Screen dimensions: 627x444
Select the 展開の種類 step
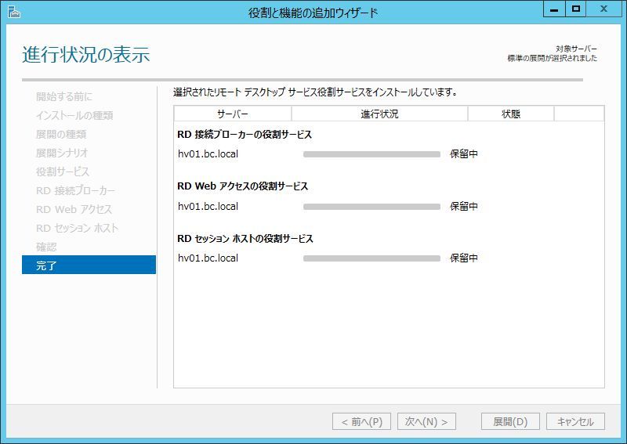point(61,134)
